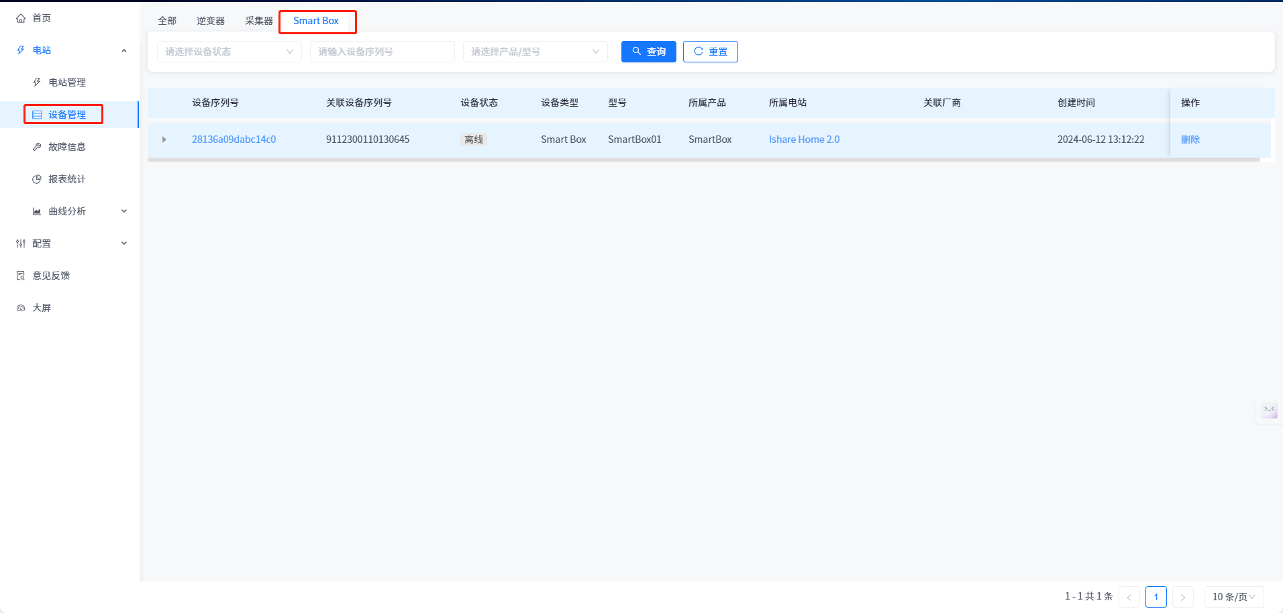Open the 10 条/页 page size selector
Viewport: 1283px width, 613px height.
point(1233,597)
